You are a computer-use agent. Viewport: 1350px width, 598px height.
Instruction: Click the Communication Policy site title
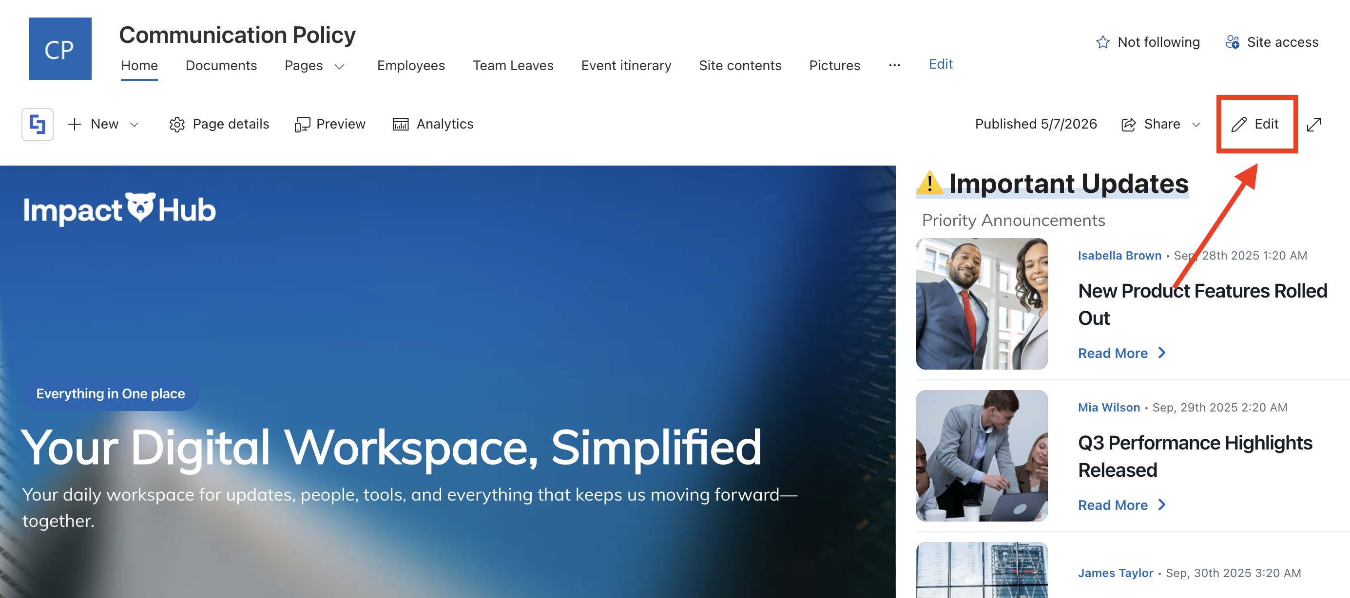tap(237, 35)
